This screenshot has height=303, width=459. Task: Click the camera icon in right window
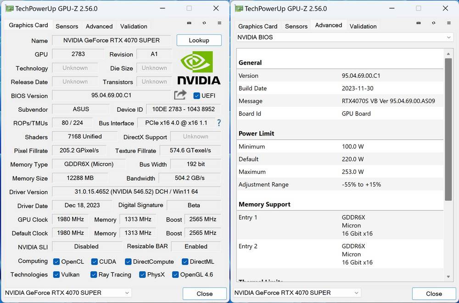[x=419, y=23]
